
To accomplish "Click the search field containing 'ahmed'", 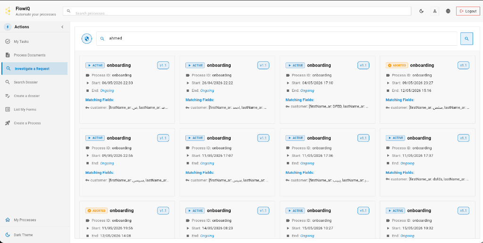I will (x=276, y=39).
